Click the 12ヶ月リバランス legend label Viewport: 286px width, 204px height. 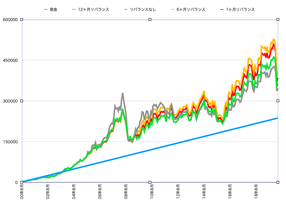(x=94, y=9)
